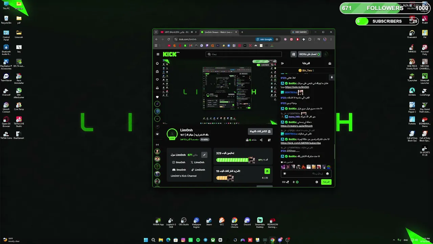This screenshot has width=433, height=244.
Task: Open Recycle Bin desktop icon
Action: pyautogui.click(x=6, y=20)
